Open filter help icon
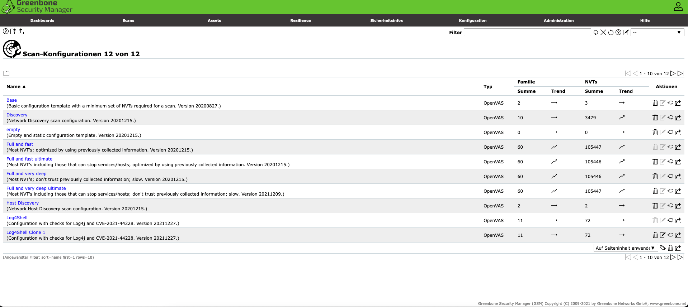This screenshot has height=307, width=688. pos(618,33)
